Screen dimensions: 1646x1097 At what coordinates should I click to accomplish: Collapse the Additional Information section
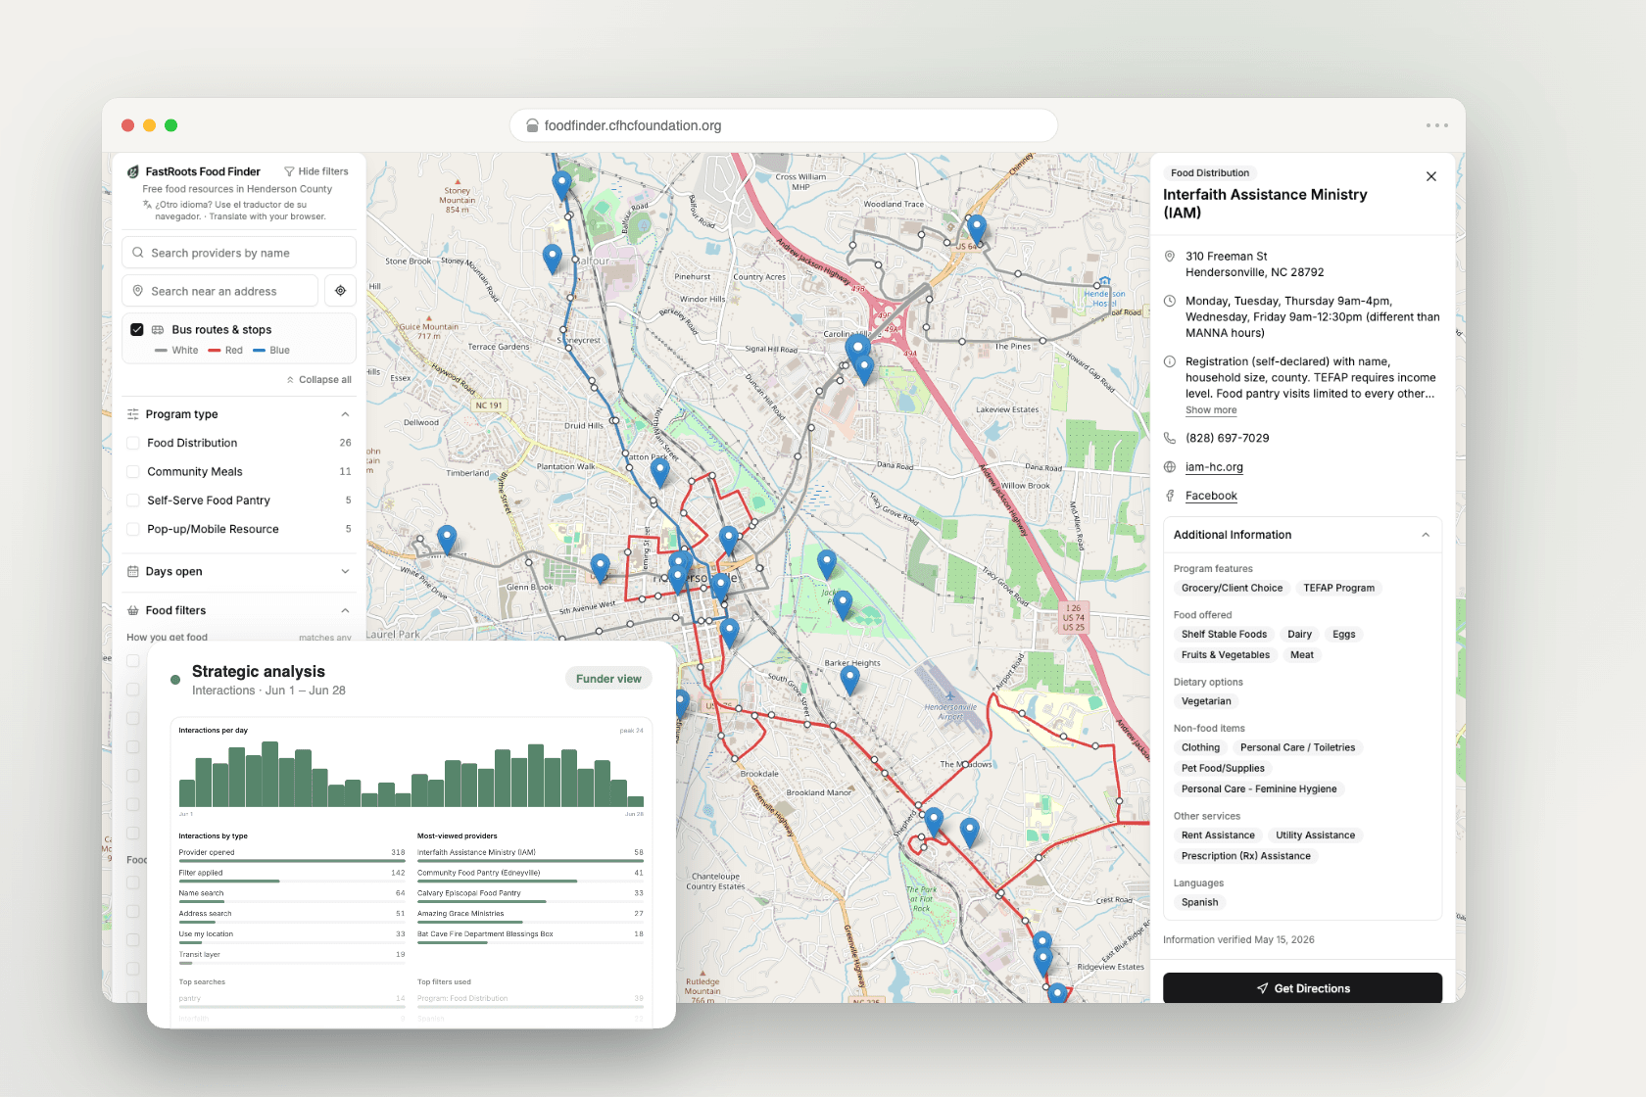[1426, 535]
